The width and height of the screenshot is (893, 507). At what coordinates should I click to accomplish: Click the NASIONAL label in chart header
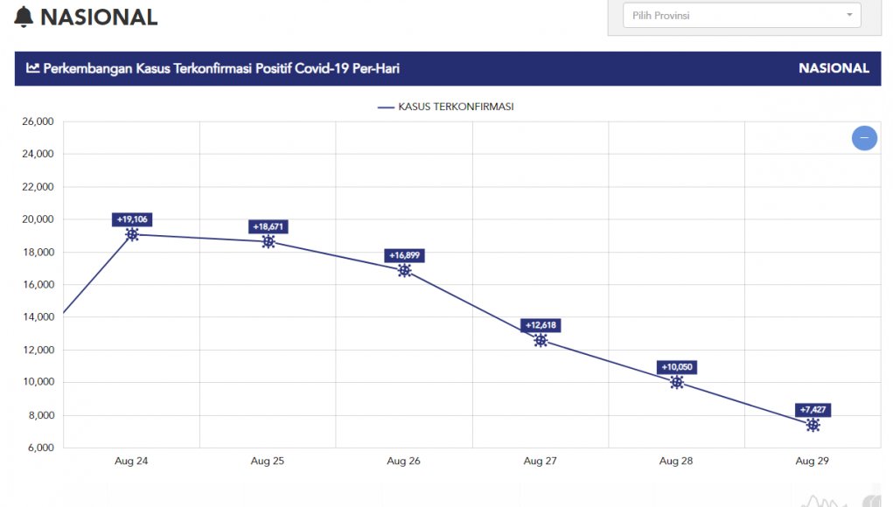pos(834,68)
